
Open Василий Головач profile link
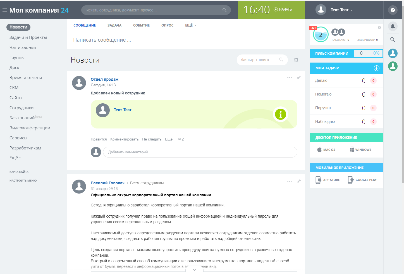coord(107,183)
